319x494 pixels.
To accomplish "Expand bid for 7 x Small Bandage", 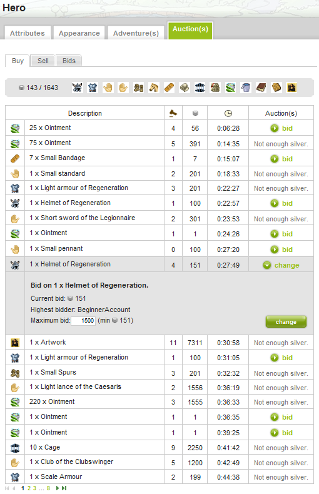I will (x=281, y=159).
